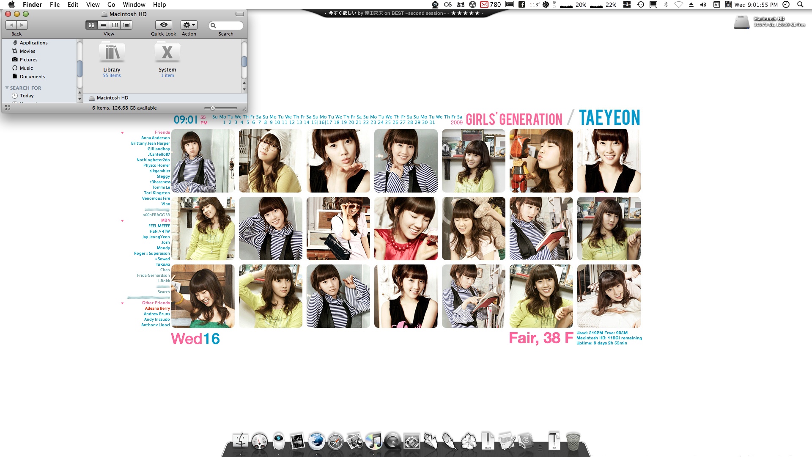Open the Trash in the dock

(573, 442)
